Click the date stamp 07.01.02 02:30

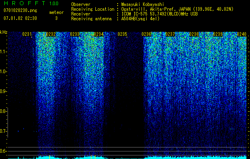pyautogui.click(x=20, y=18)
